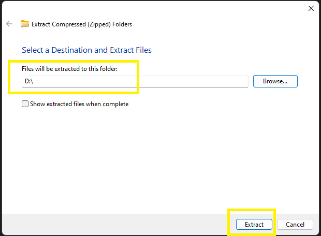The image size is (321, 236).
Task: Close the Extract dialog with the X
Action: pyautogui.click(x=311, y=8)
